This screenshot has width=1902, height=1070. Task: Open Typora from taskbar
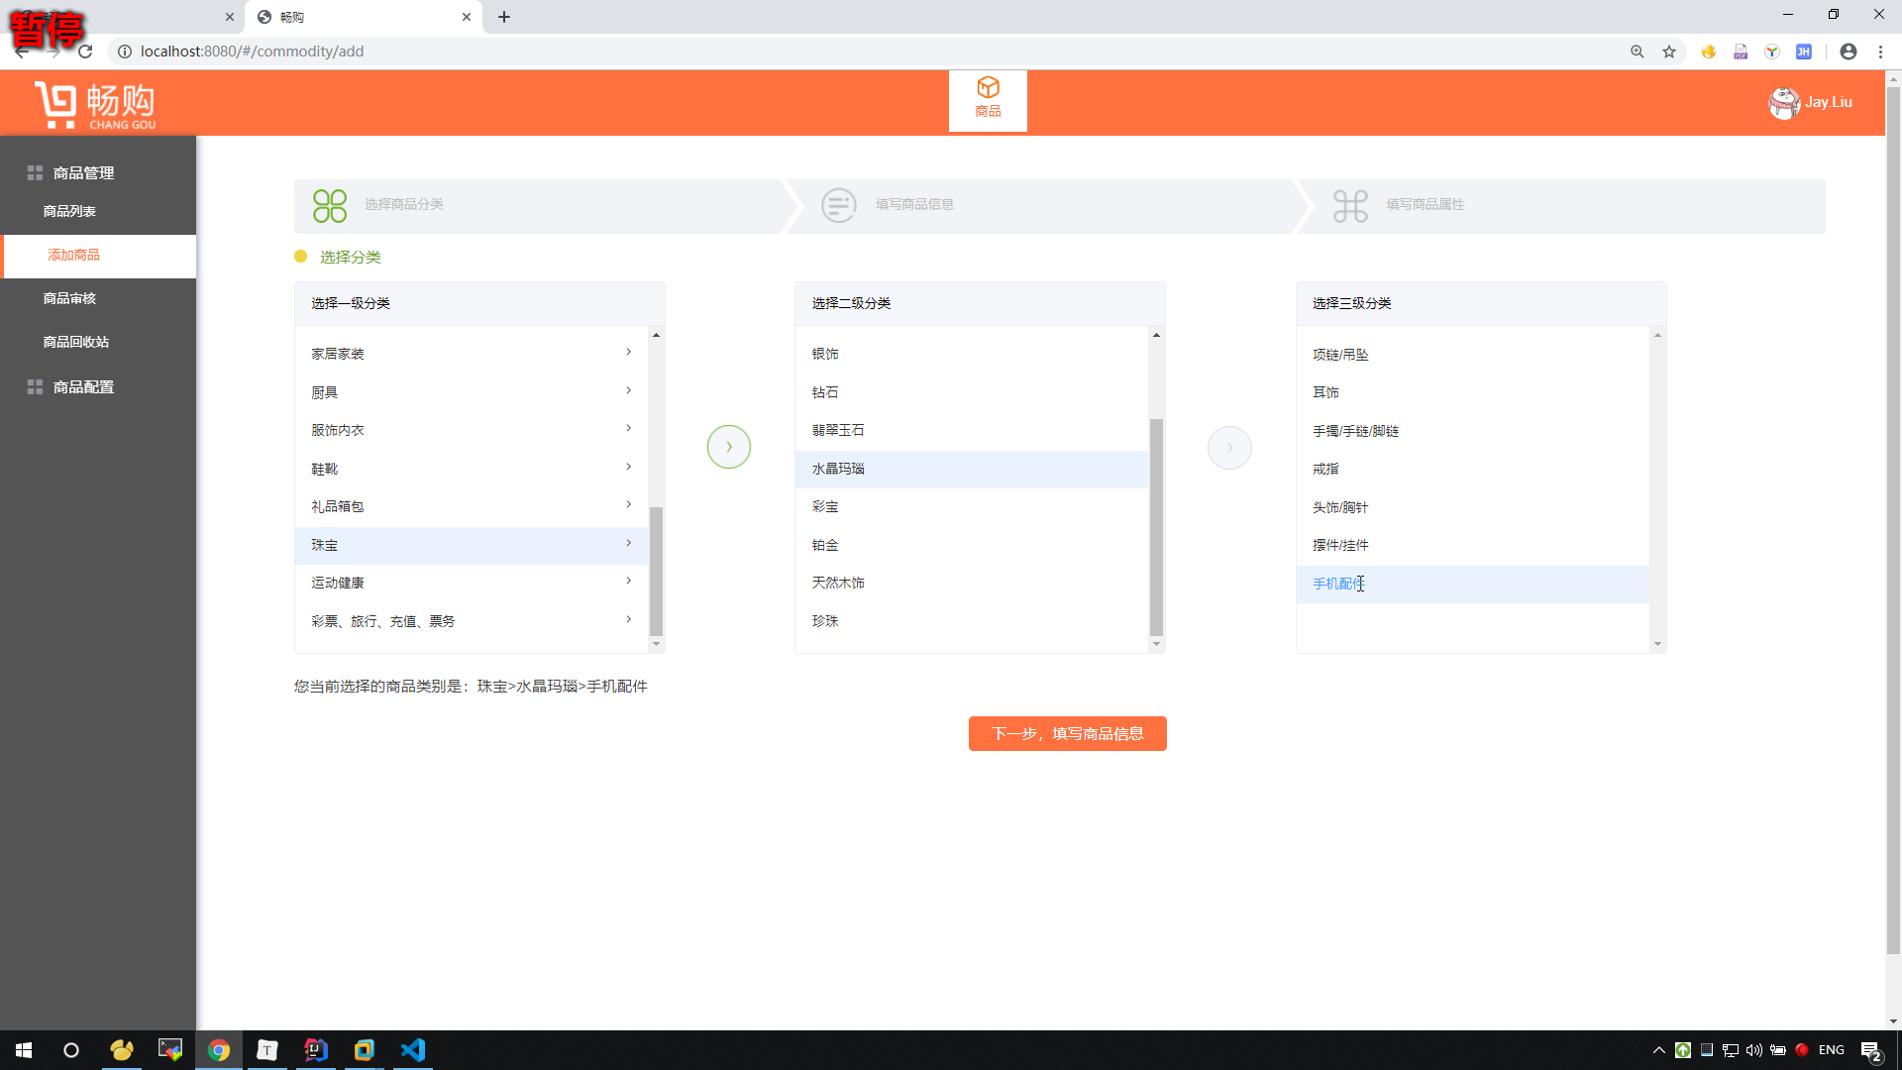pos(267,1050)
